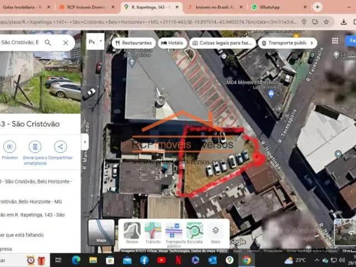Open Google Maps app in taskbar
The width and height of the screenshot is (356, 267).
(x=230, y=260)
